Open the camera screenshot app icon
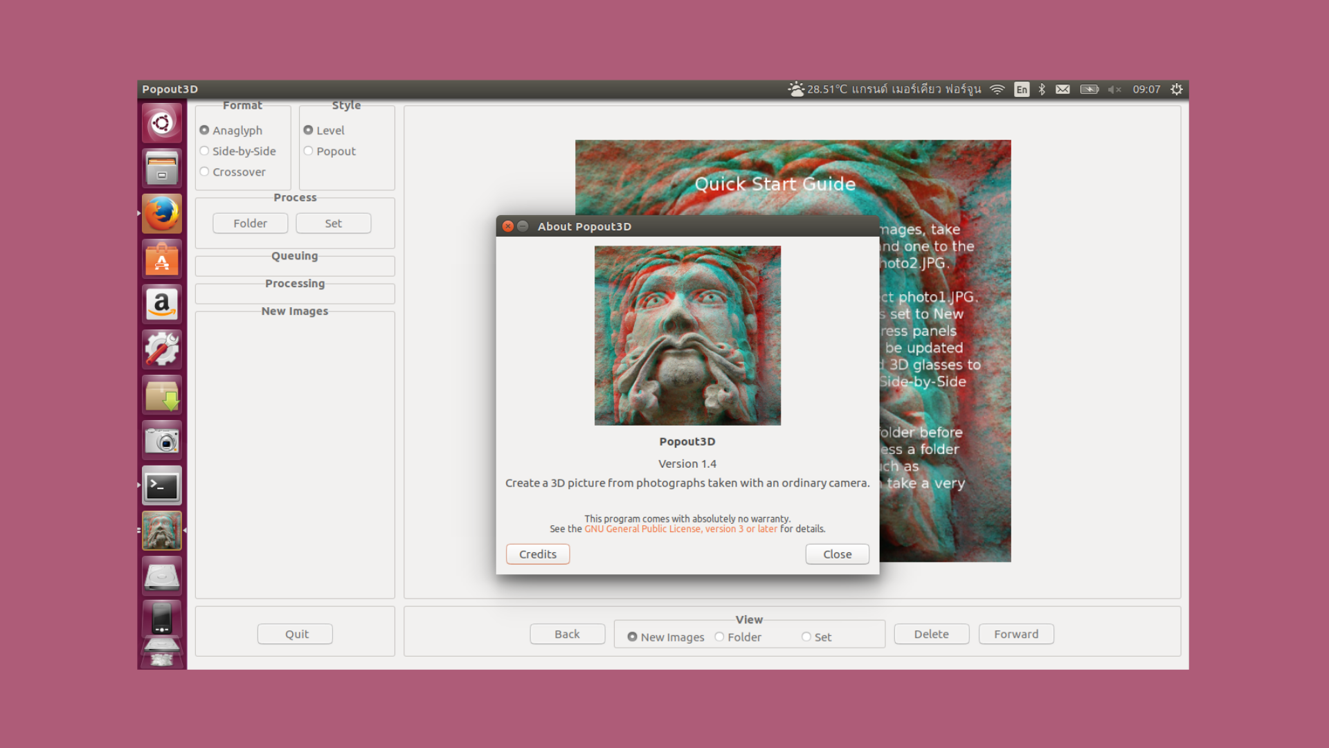Screen dimensions: 1329x748 click(x=162, y=440)
